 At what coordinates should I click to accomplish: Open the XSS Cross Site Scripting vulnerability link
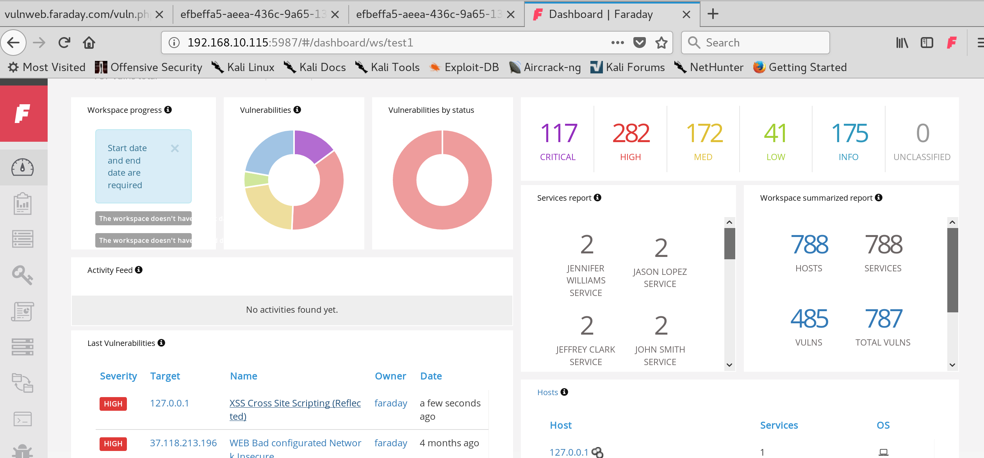[x=295, y=410]
